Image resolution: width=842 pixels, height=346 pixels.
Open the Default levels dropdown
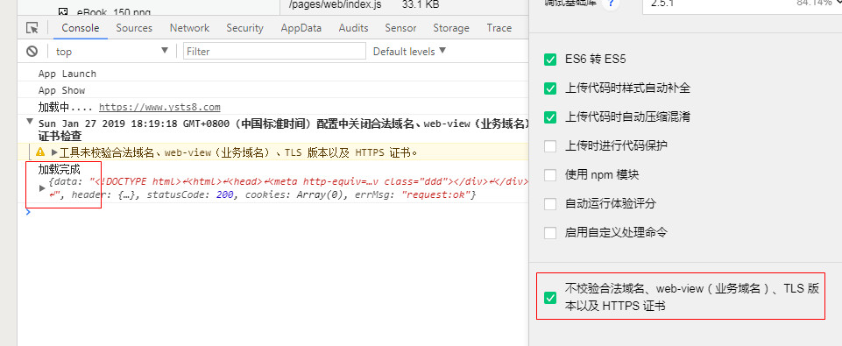[410, 52]
